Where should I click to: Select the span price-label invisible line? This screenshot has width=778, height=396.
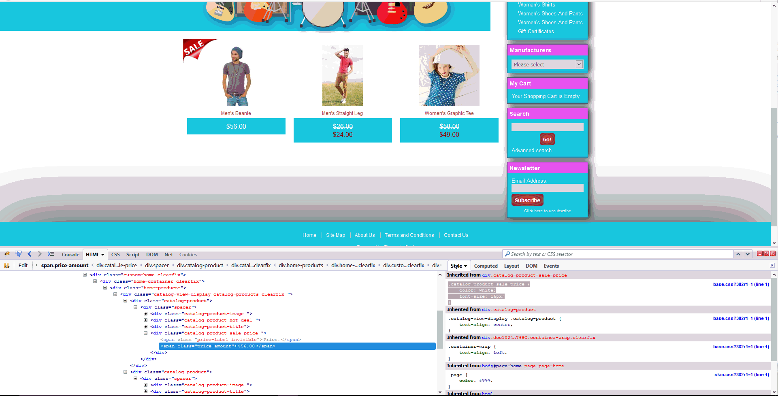230,340
